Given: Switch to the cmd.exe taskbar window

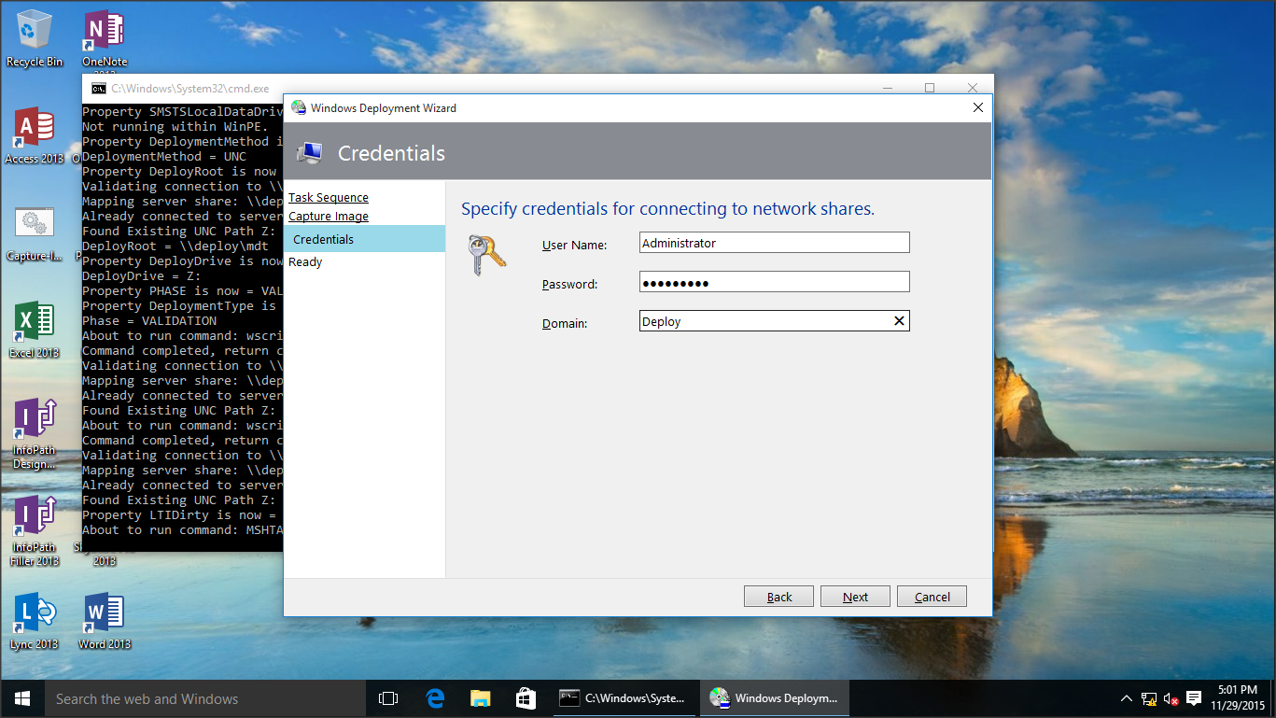Looking at the screenshot, I should click(624, 698).
